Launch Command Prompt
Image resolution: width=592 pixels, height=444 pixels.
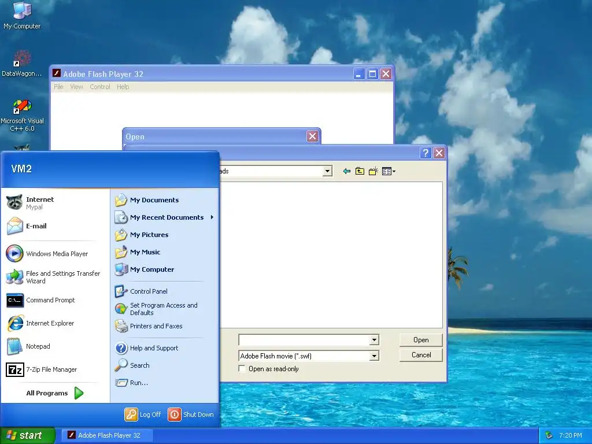[55, 300]
